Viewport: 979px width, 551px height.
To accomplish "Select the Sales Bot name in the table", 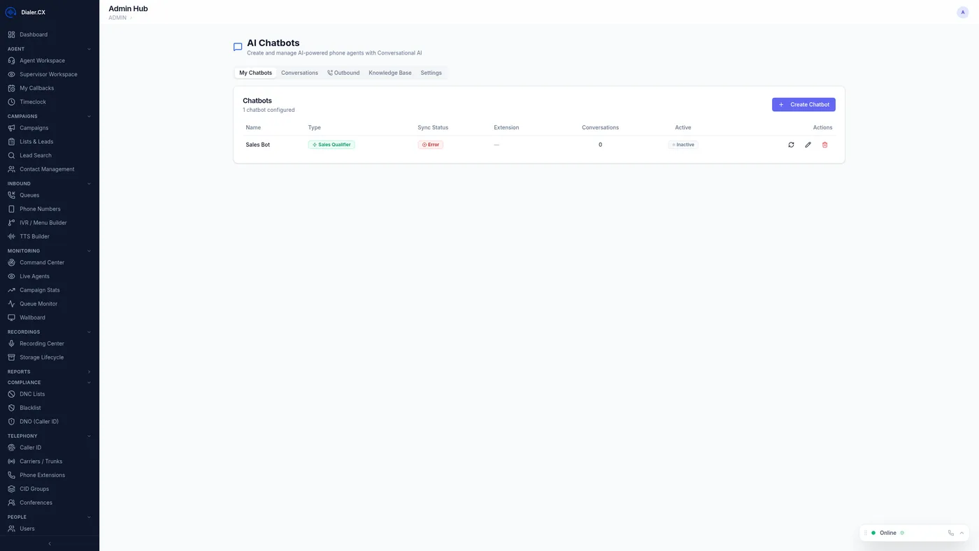I will coord(257,144).
